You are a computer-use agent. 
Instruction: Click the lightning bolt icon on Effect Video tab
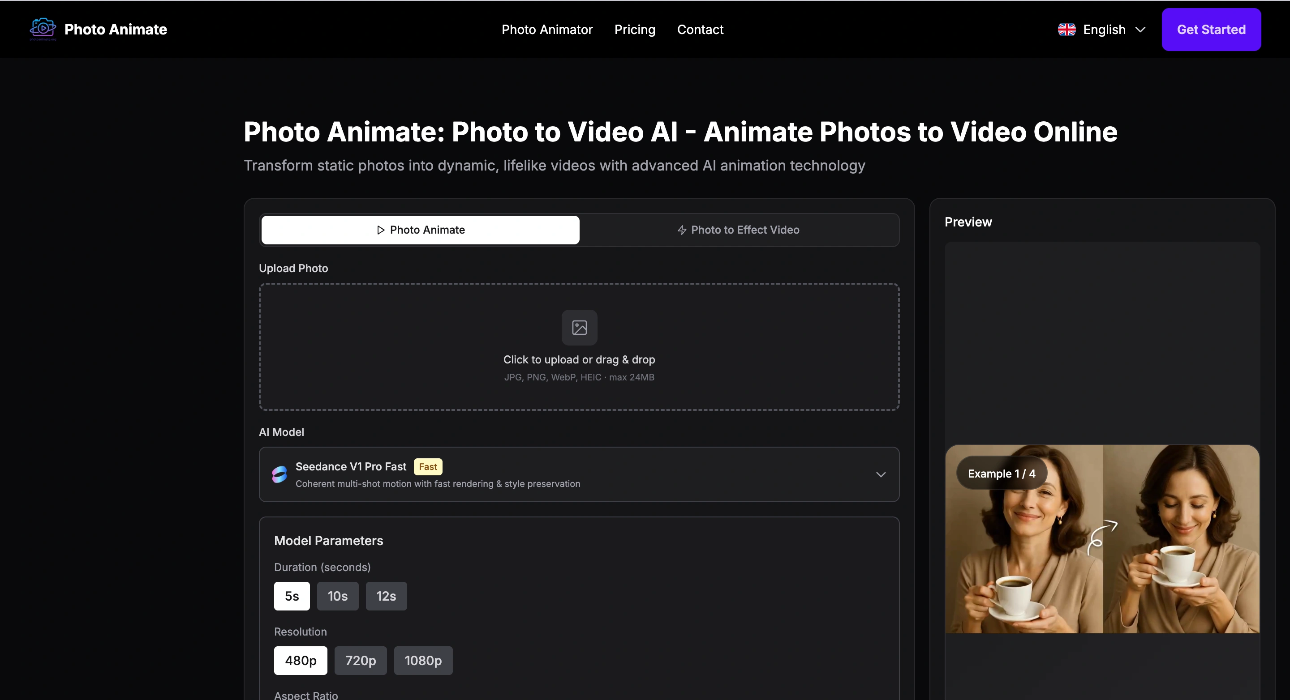pyautogui.click(x=682, y=230)
